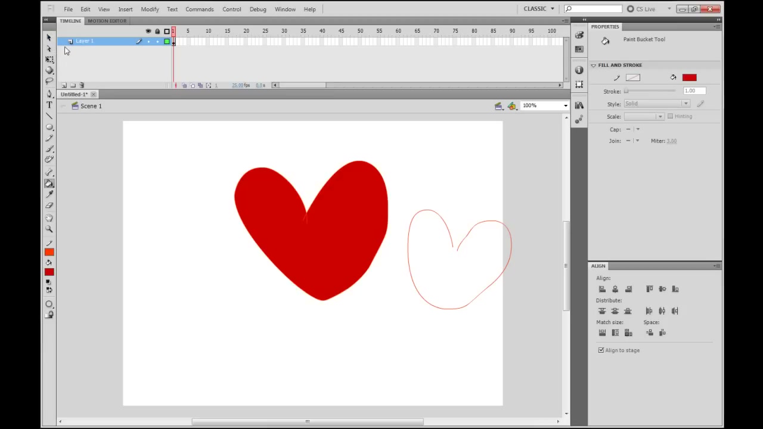Toggle Onion Skin in timeline
The image size is (763, 429).
point(184,86)
